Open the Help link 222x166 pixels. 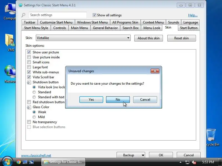[193, 15]
